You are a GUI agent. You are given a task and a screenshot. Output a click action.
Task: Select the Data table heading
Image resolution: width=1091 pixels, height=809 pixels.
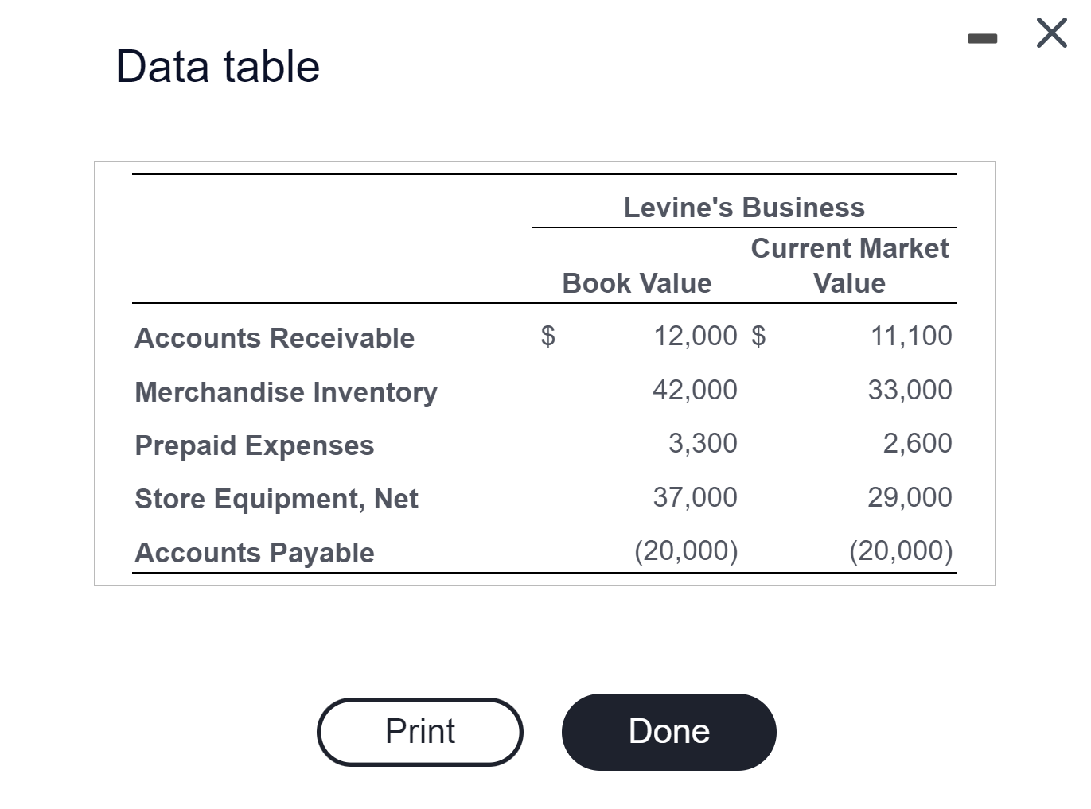click(217, 66)
